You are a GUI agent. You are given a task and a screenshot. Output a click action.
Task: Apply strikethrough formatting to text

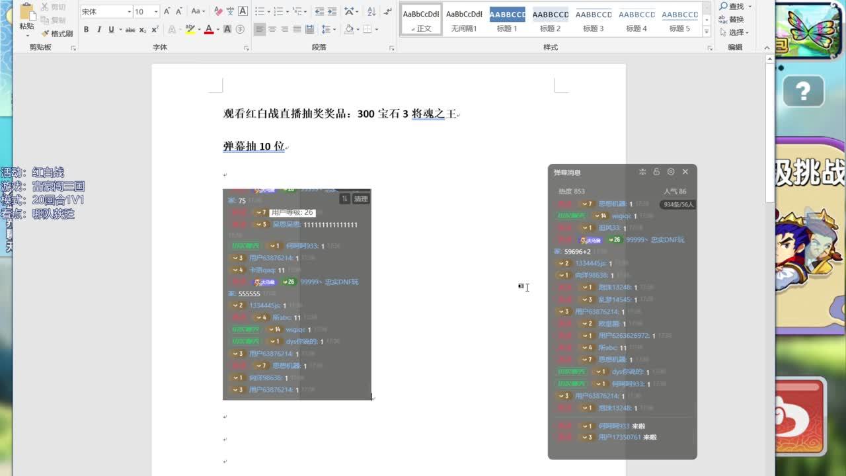130,30
